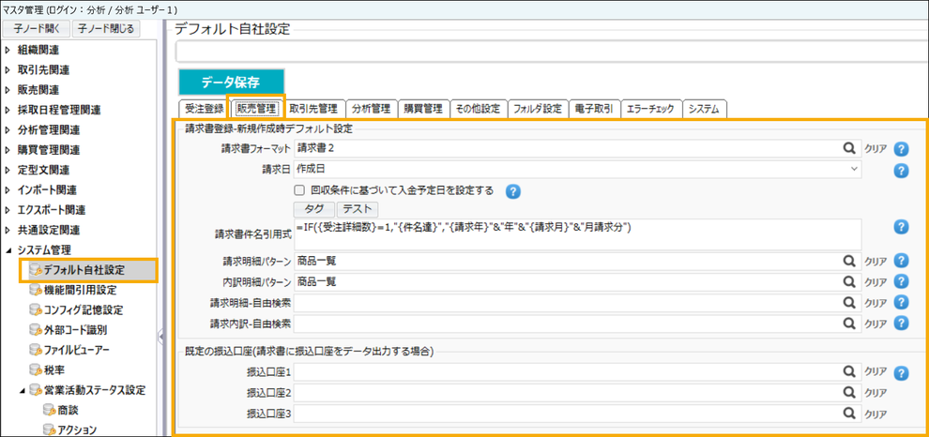Click search icon for 請求明細-自由検索 field
The height and width of the screenshot is (437, 929).
849,302
